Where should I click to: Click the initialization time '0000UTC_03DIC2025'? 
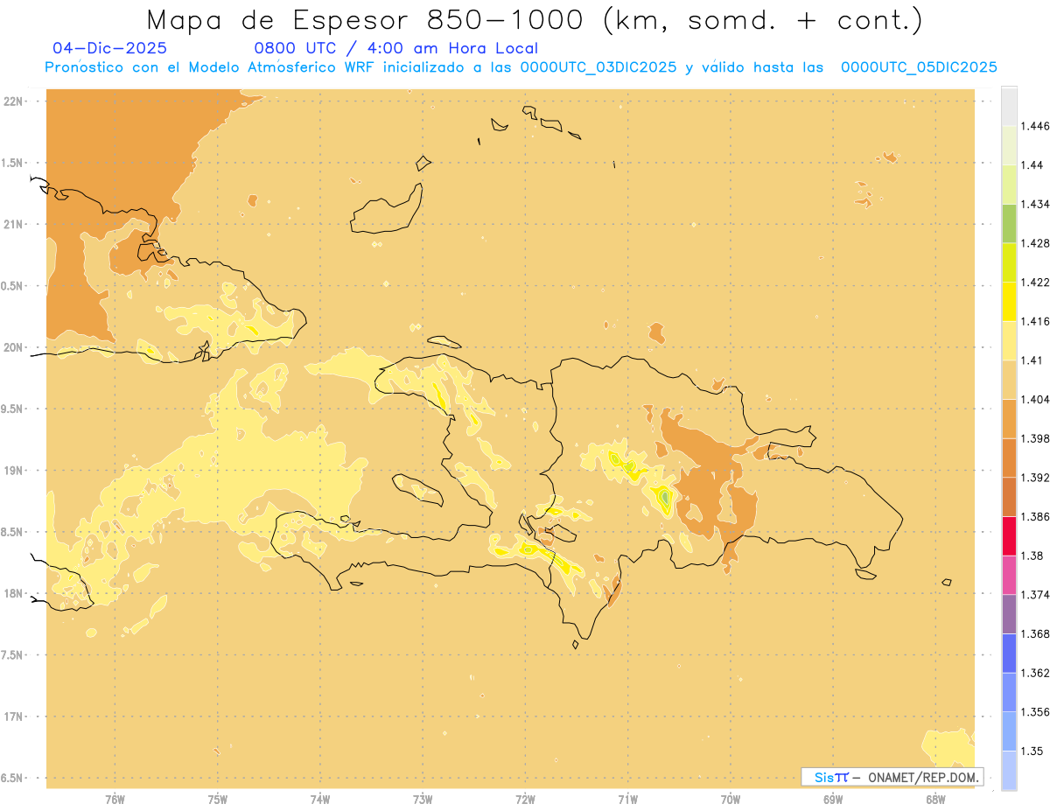click(598, 67)
